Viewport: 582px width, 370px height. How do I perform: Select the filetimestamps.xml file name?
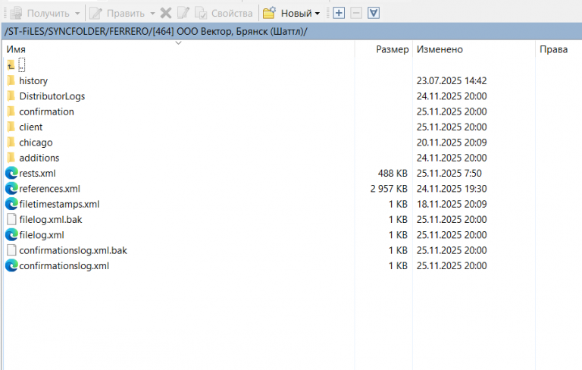(59, 204)
